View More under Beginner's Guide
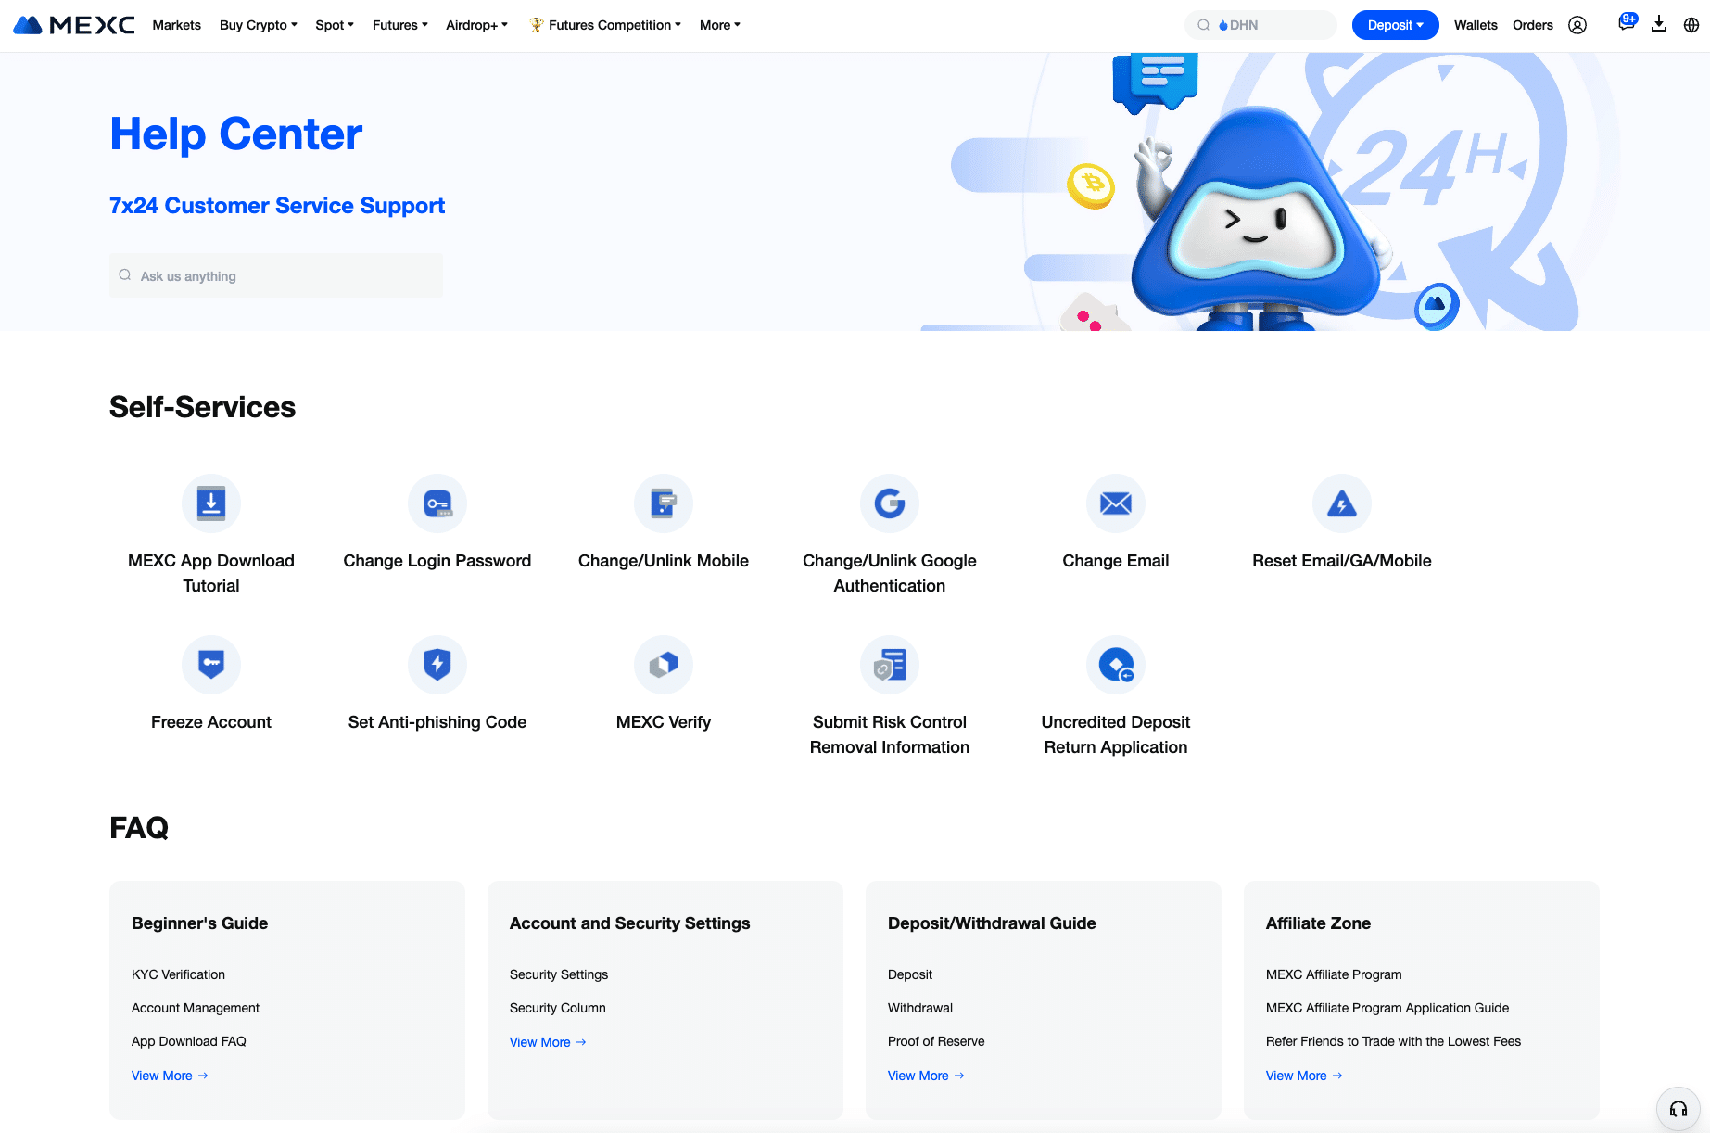This screenshot has width=1710, height=1133. [170, 1076]
